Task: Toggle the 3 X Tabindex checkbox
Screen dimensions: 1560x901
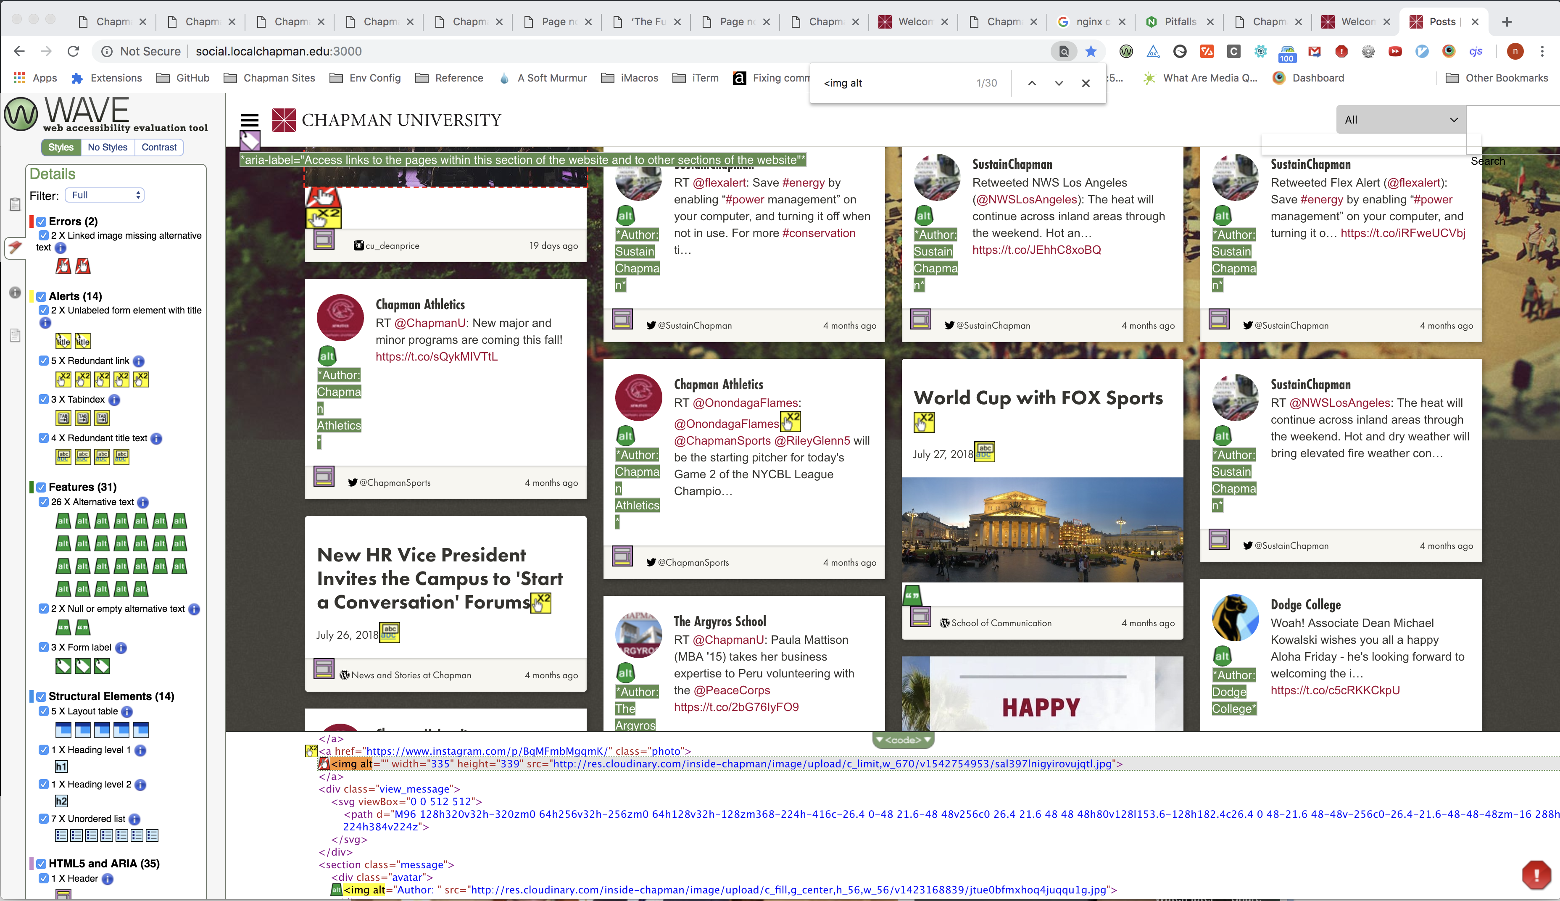Action: pos(43,399)
